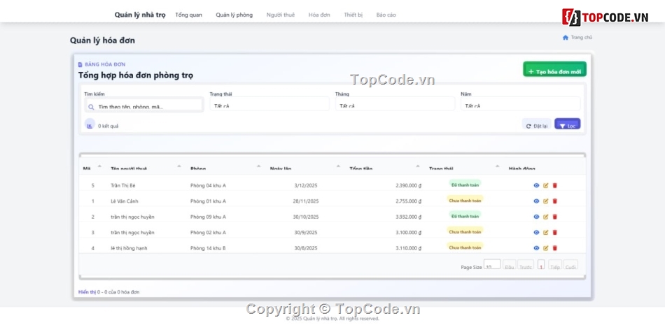The height and width of the screenshot is (325, 665).
Task: Edit invoice of Trần Thị Bé
Action: click(546, 185)
